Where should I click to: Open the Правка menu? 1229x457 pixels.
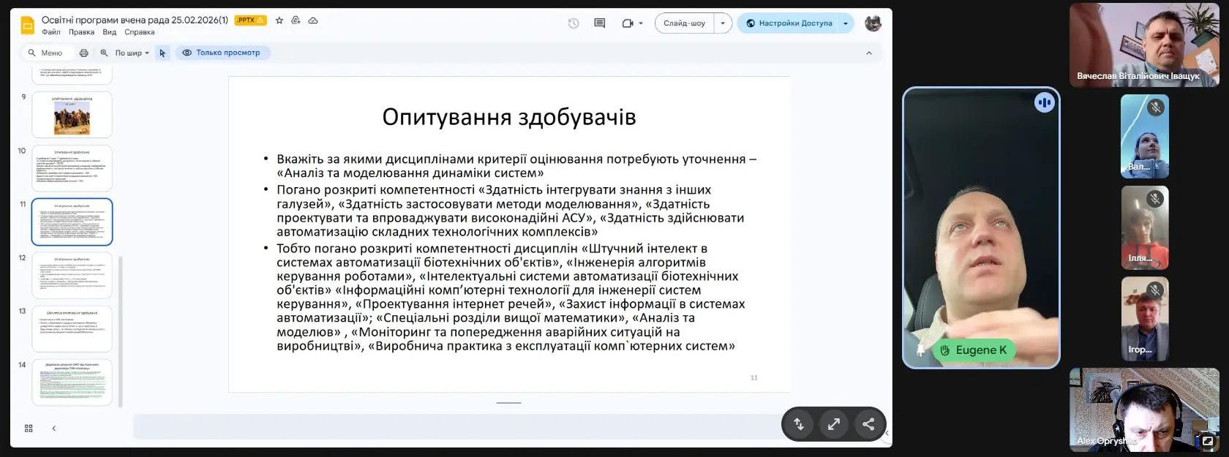[81, 32]
